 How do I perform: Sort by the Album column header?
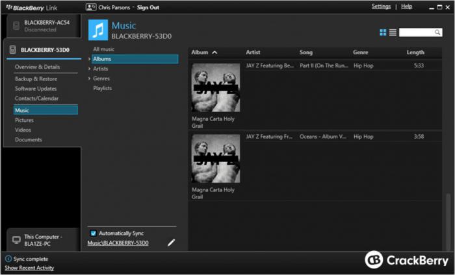click(x=200, y=53)
